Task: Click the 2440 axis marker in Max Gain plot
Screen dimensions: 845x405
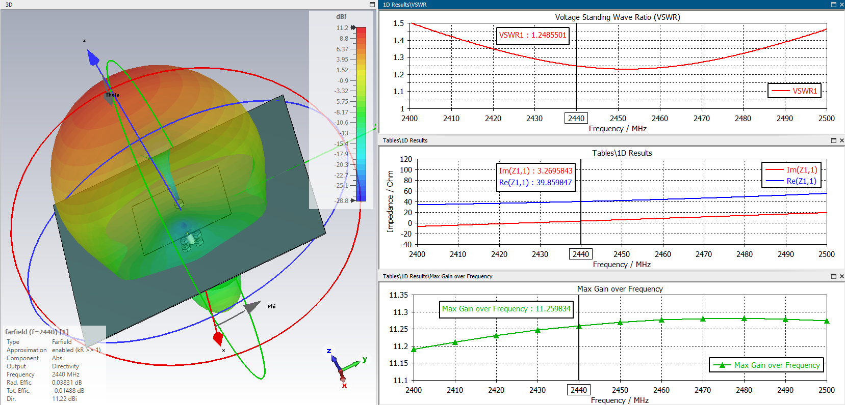Action: click(579, 390)
